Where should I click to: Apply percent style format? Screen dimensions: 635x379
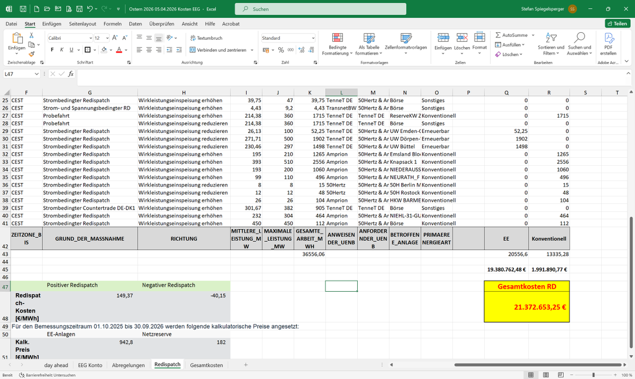(281, 50)
